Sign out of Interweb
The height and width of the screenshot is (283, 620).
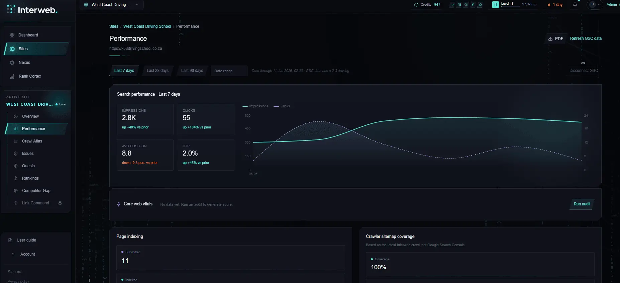tap(15, 272)
